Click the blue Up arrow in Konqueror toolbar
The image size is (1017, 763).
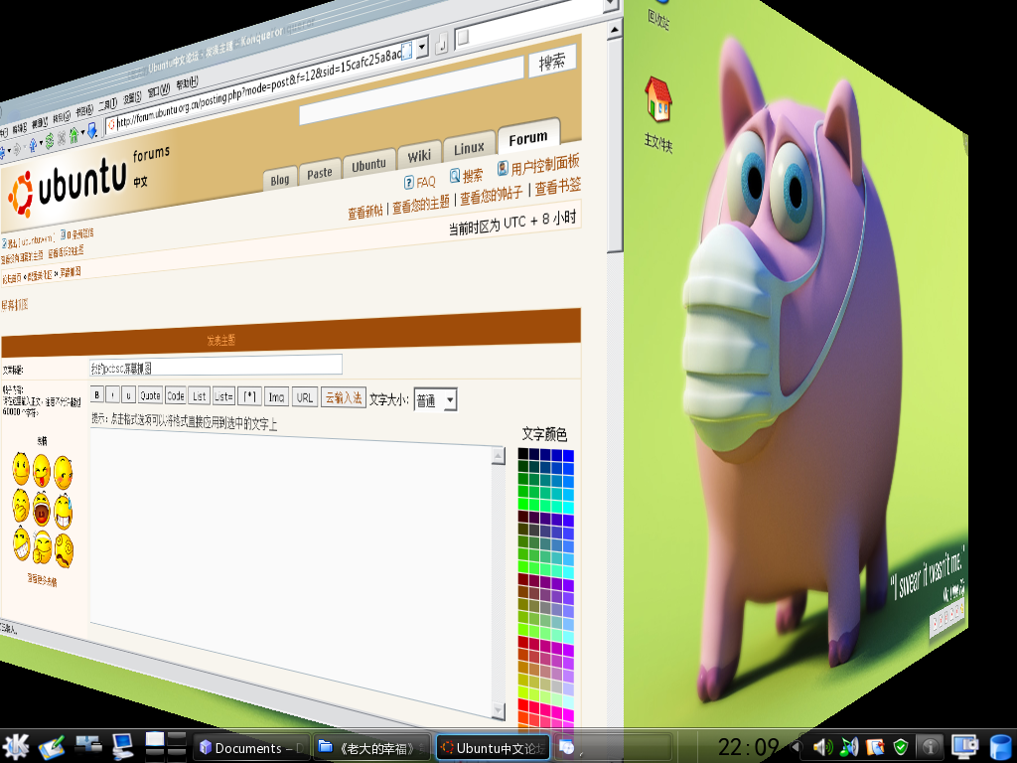33,145
